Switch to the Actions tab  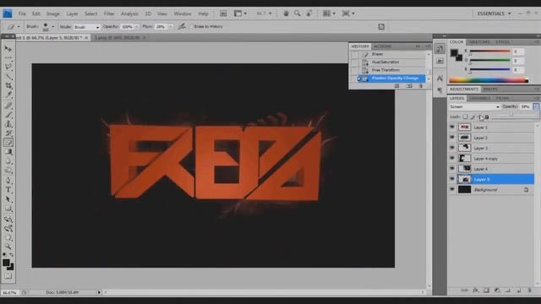(383, 46)
